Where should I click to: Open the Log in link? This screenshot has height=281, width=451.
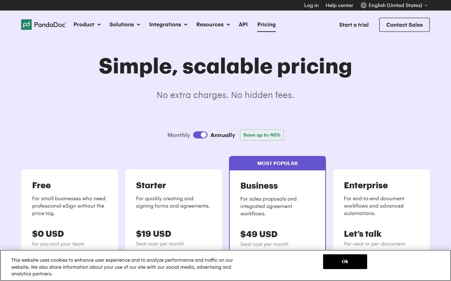311,5
